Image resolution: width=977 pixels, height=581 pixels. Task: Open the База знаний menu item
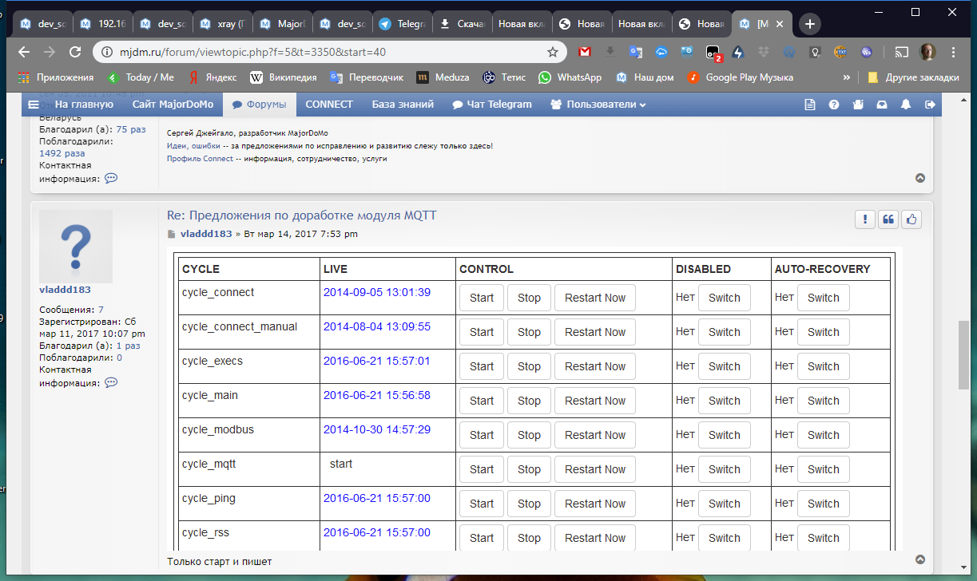pos(403,105)
